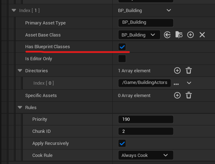The image size is (215, 164).
Task: Add element to Directories array
Action: [x=177, y=71]
